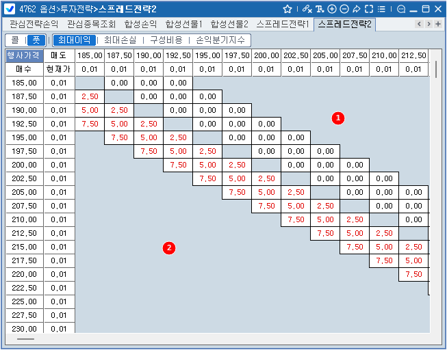Screen dimensions: 447x350
Task: Select the 콜 (call) option toggle
Action: 15,40
